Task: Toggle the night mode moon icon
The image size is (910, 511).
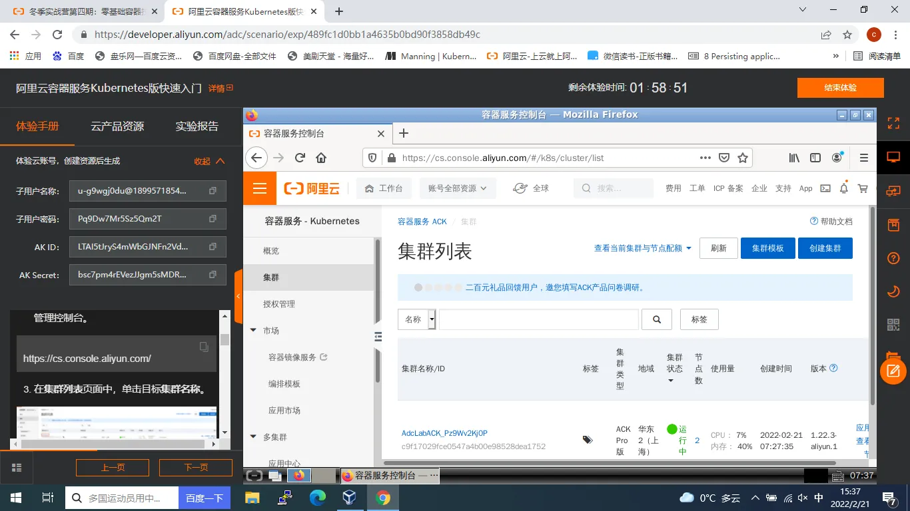Action: click(x=893, y=291)
